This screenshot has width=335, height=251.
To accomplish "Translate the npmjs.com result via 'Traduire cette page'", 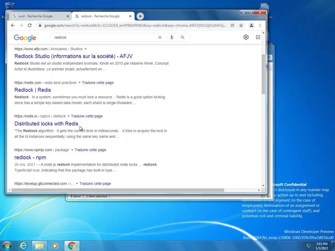I will coord(90,150).
